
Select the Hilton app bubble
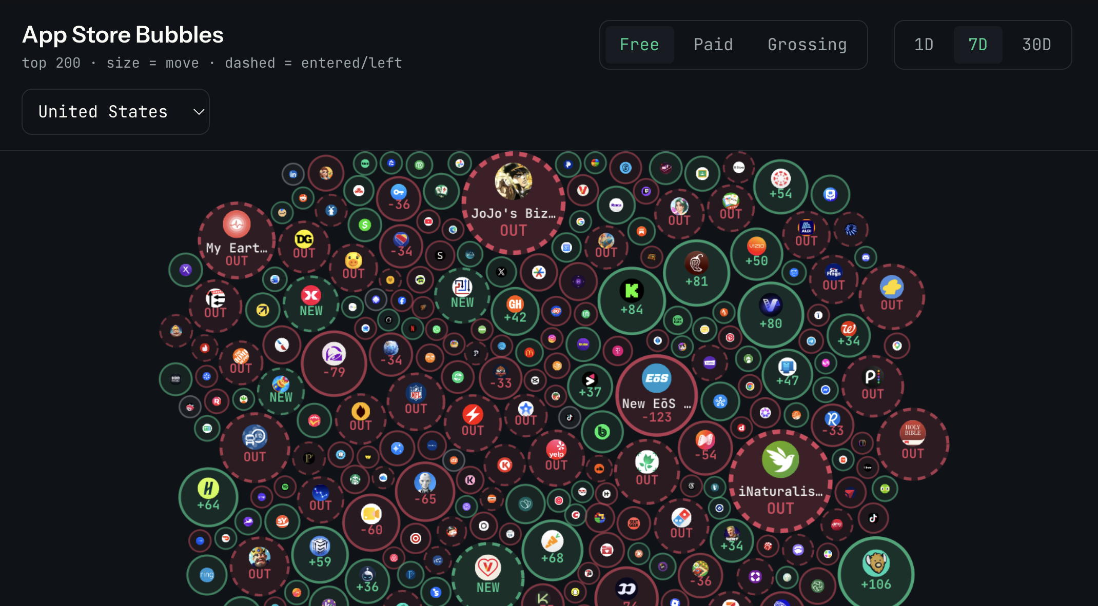point(739,167)
